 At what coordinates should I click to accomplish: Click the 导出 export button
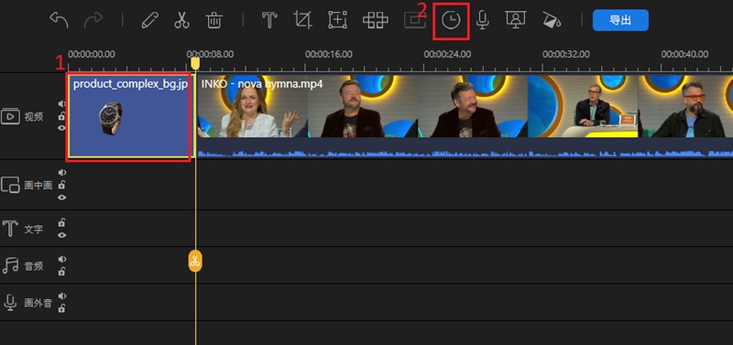pyautogui.click(x=620, y=20)
